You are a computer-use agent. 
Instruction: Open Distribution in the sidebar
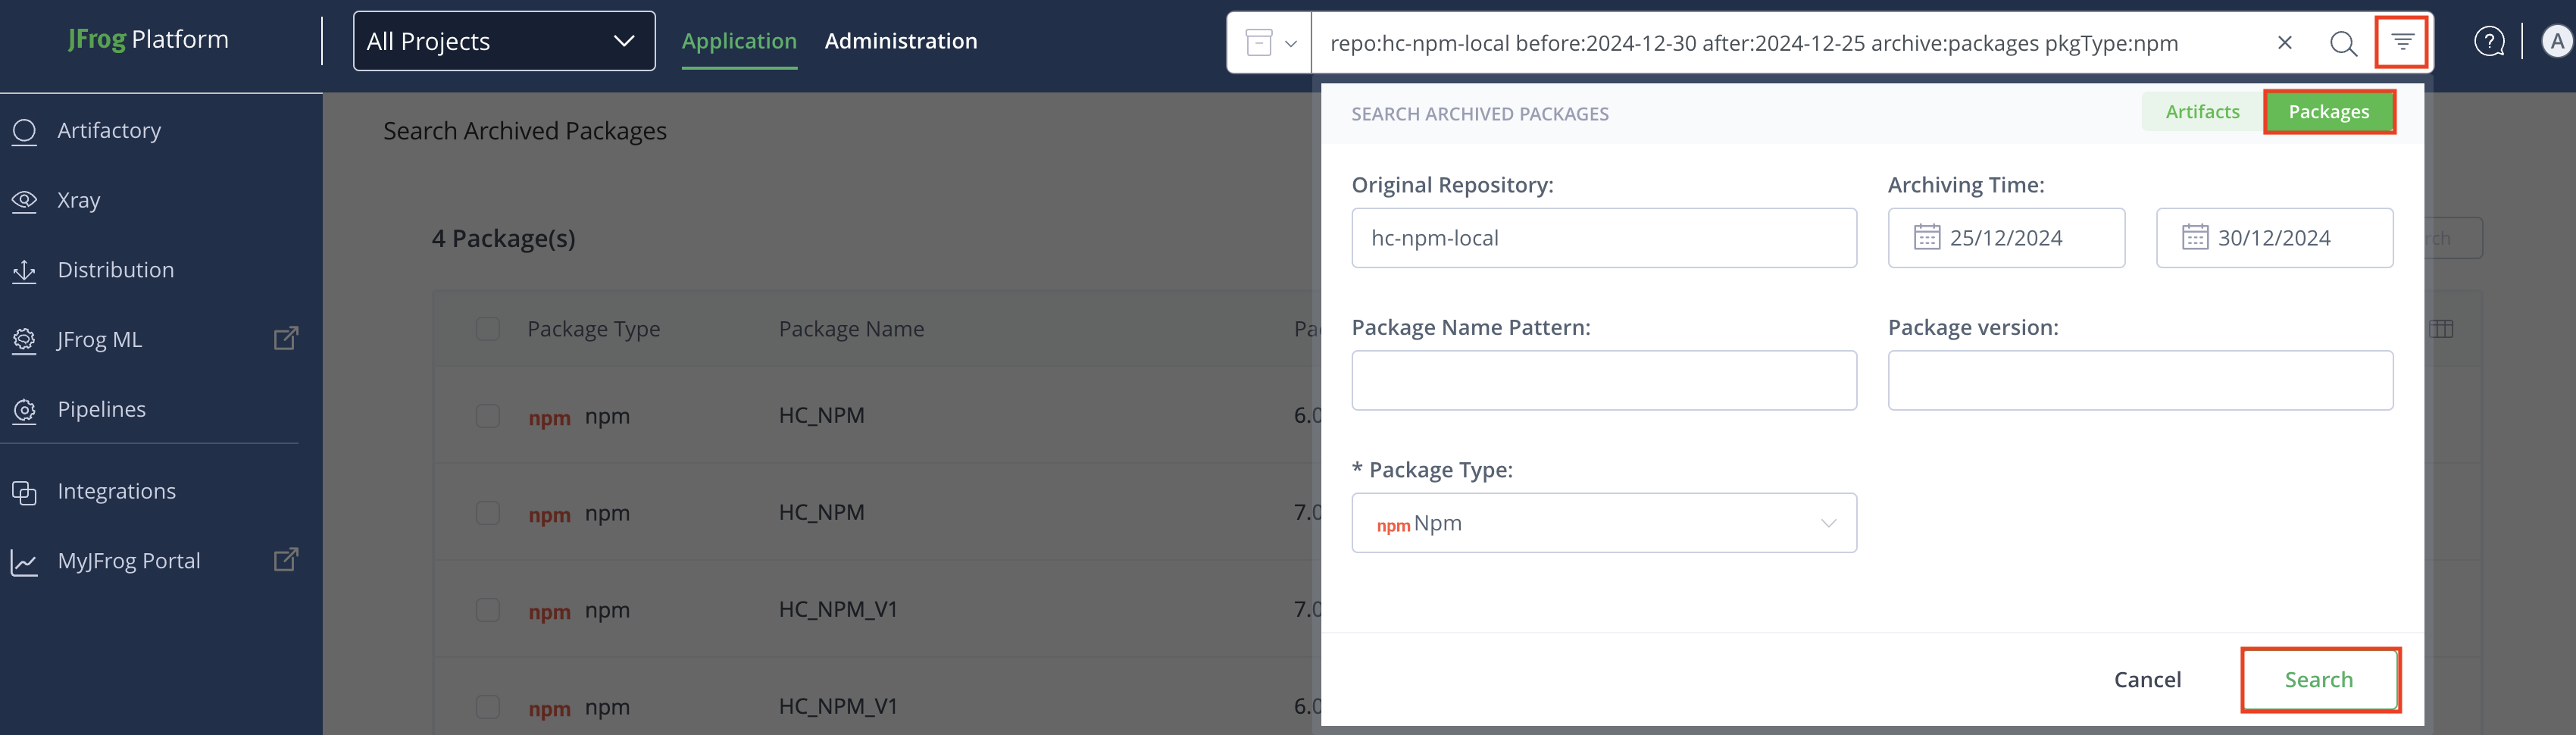coord(116,270)
